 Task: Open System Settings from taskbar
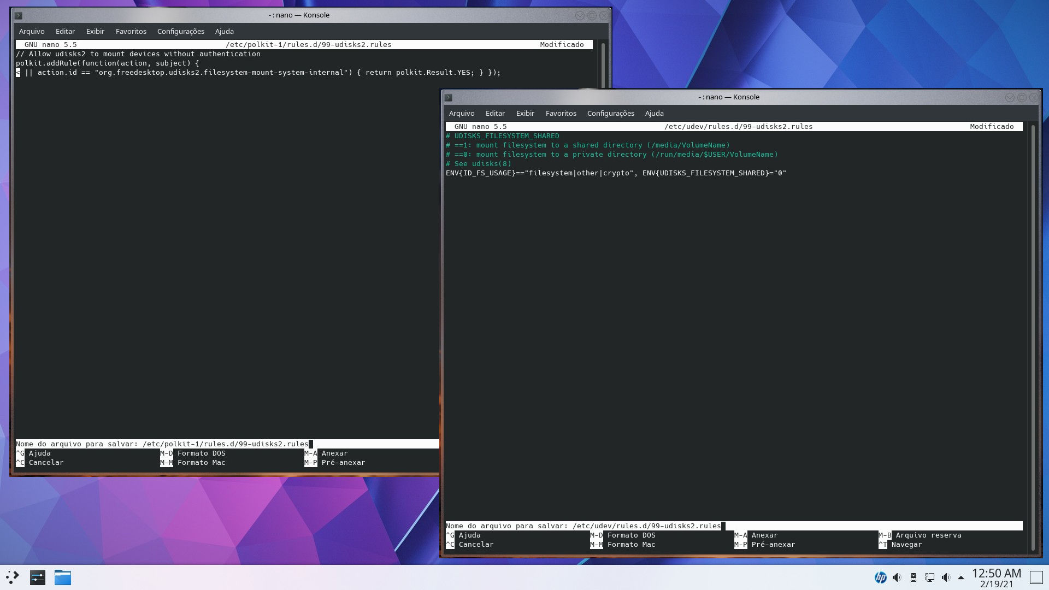pyautogui.click(x=38, y=577)
